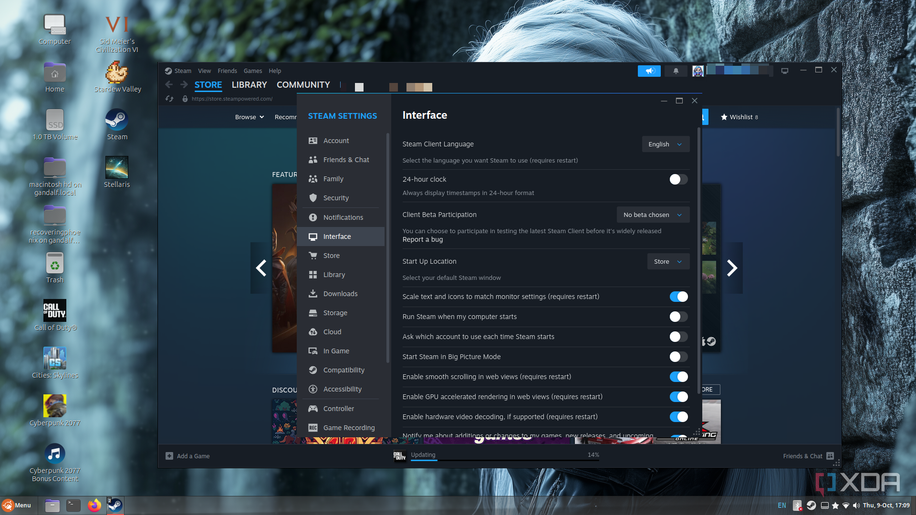
Task: Toggle GPU accelerated rendering switch
Action: pyautogui.click(x=678, y=397)
